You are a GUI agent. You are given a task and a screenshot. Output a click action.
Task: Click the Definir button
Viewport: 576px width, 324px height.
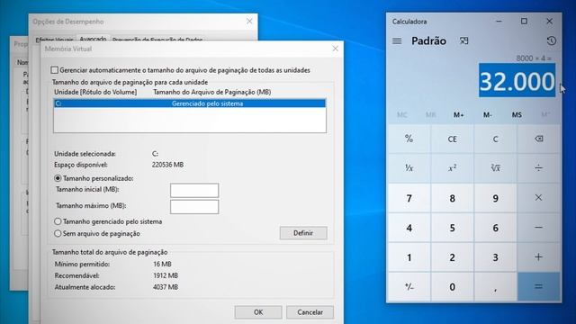click(303, 233)
